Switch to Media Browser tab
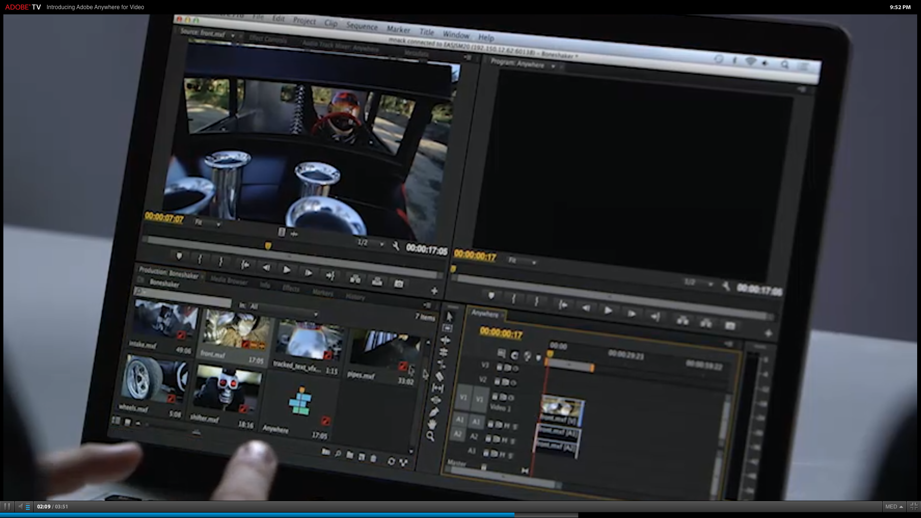The width and height of the screenshot is (921, 518). [x=229, y=281]
